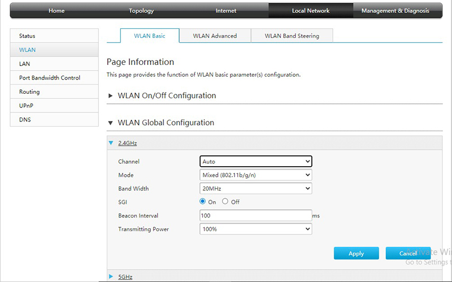Expand the 5GHz settings section
The width and height of the screenshot is (452, 282).
click(x=111, y=276)
